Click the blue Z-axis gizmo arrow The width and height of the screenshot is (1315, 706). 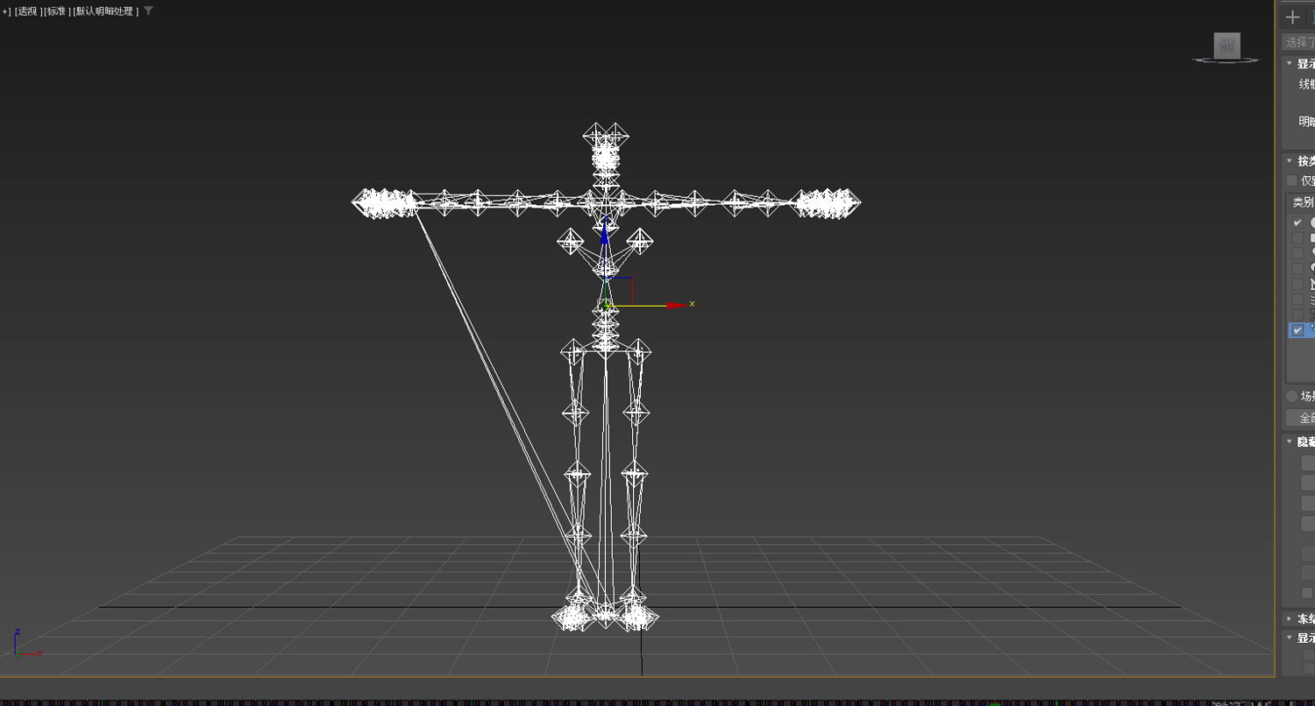tap(604, 234)
